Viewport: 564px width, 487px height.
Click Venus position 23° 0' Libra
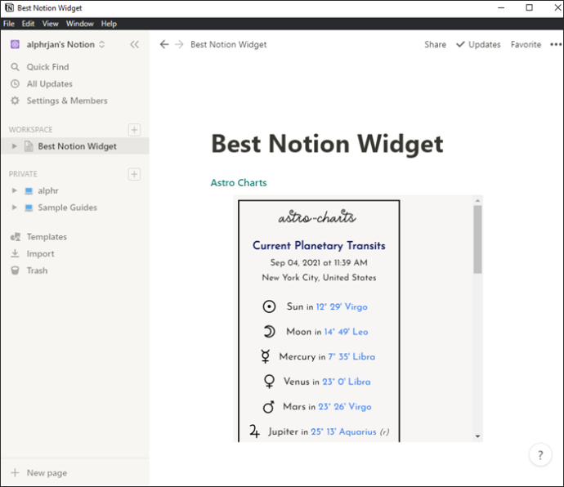coord(347,382)
